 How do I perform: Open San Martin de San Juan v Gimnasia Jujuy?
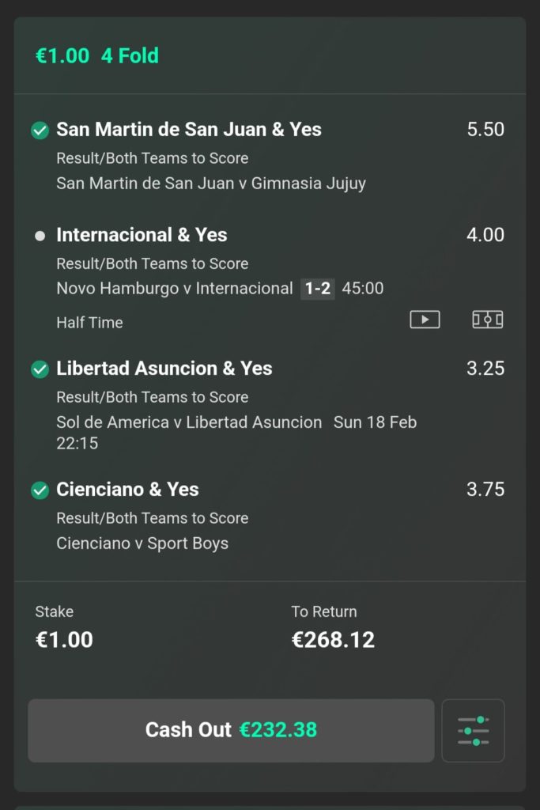tap(211, 184)
